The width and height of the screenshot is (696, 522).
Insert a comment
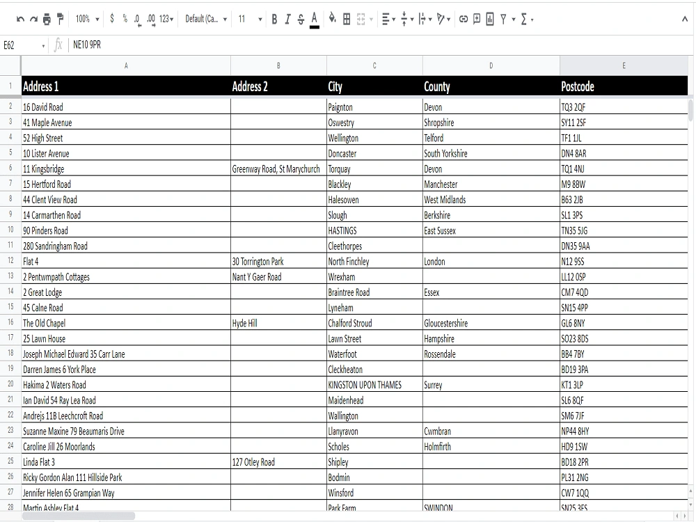(x=477, y=19)
